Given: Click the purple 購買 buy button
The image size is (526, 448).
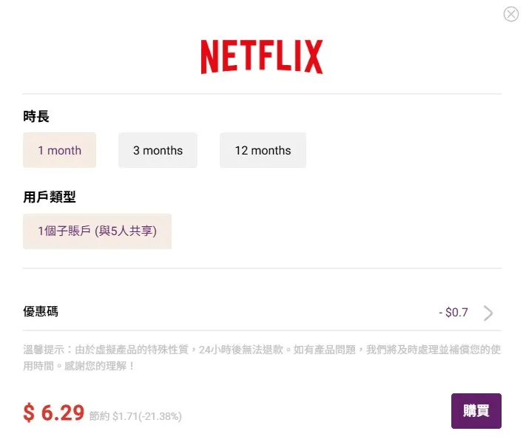Looking at the screenshot, I should click(x=476, y=411).
